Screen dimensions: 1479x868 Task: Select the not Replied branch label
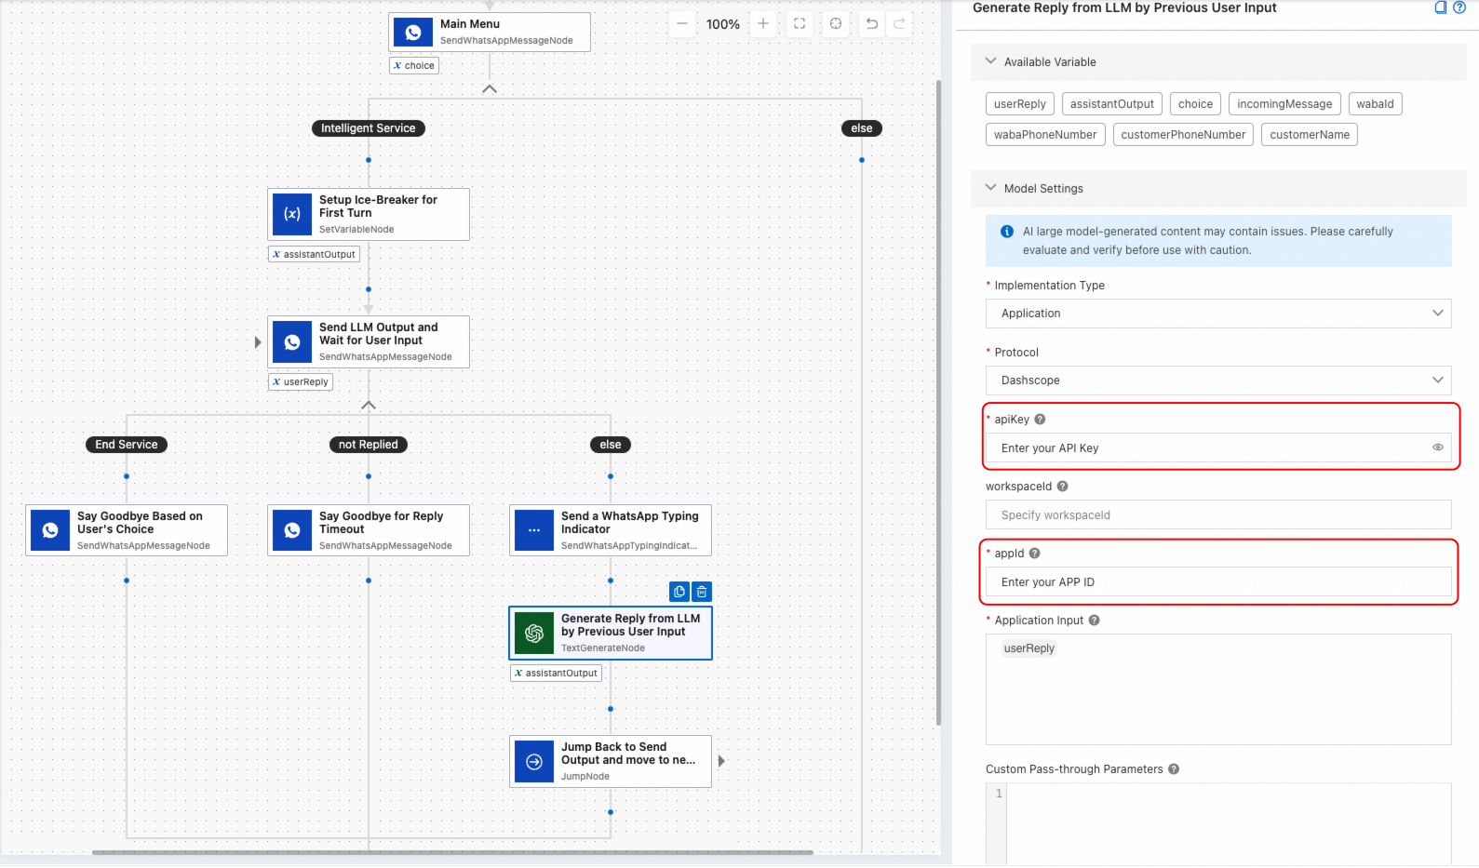click(369, 445)
